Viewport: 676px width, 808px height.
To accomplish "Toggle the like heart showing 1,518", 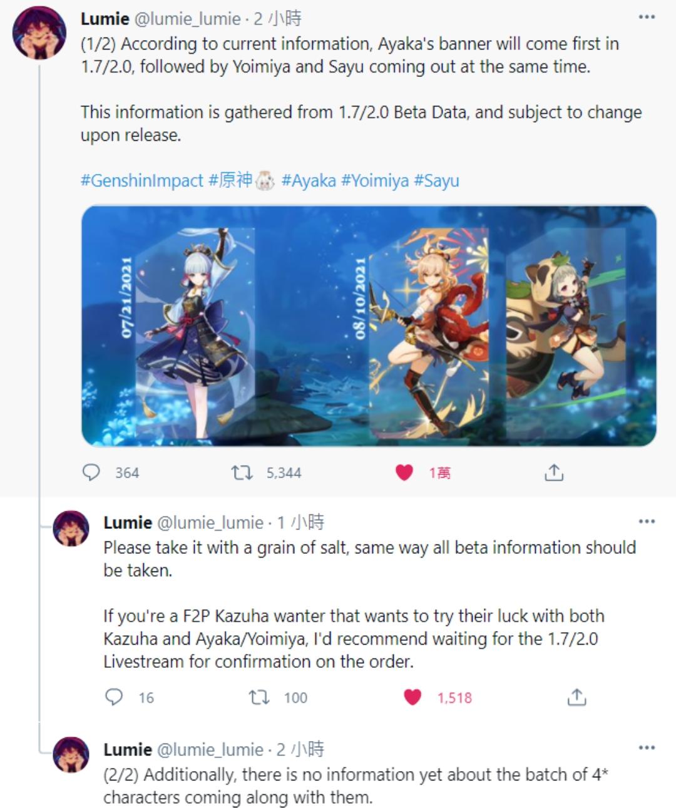I will (x=412, y=697).
